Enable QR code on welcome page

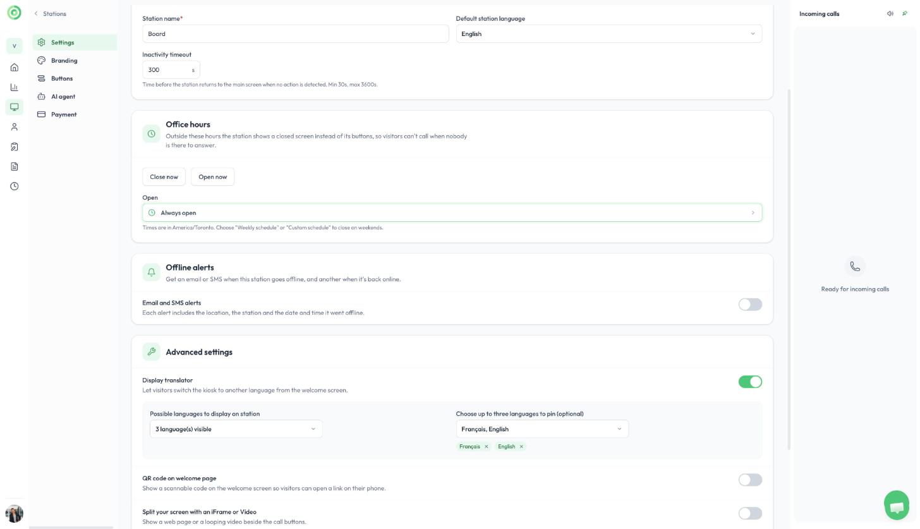pos(750,480)
